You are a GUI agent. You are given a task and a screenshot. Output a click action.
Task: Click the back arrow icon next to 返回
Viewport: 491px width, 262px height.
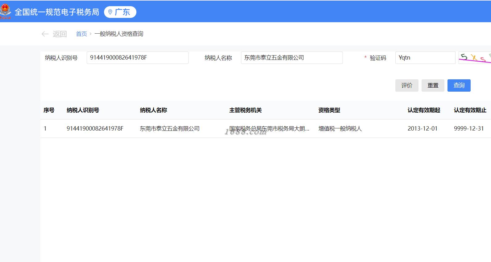click(x=45, y=34)
